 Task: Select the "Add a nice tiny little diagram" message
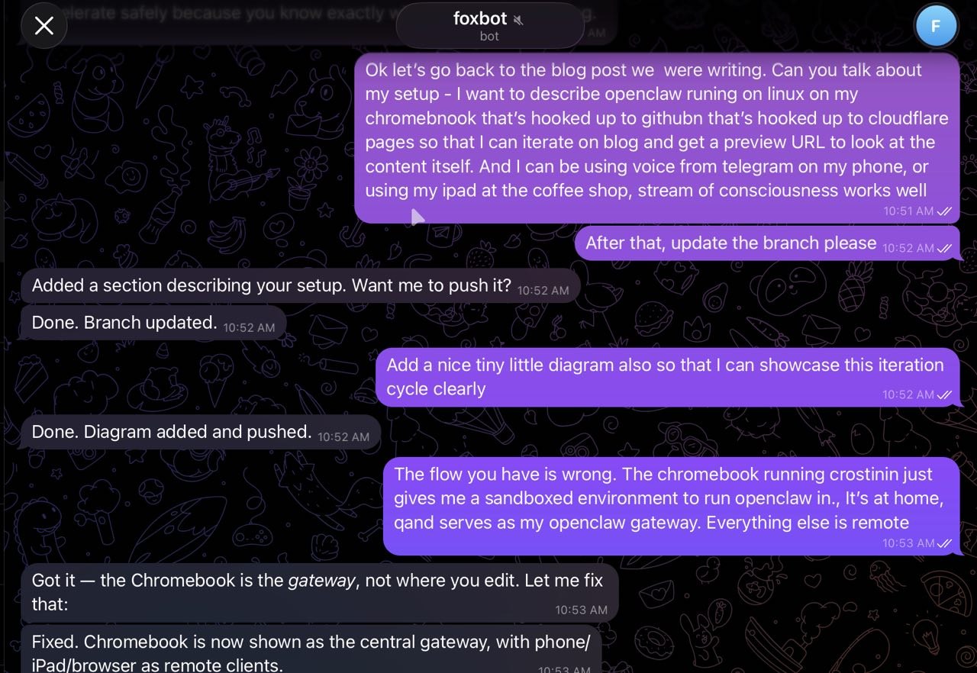coord(664,376)
